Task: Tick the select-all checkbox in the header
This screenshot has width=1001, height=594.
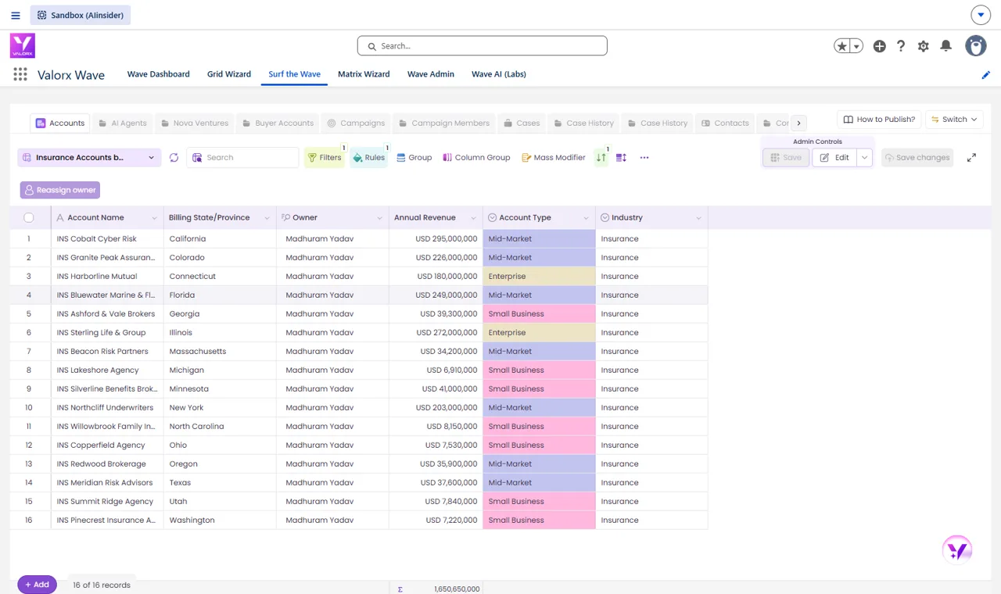Action: point(29,217)
